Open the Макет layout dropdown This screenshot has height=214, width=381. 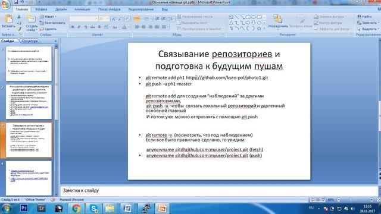48,17
